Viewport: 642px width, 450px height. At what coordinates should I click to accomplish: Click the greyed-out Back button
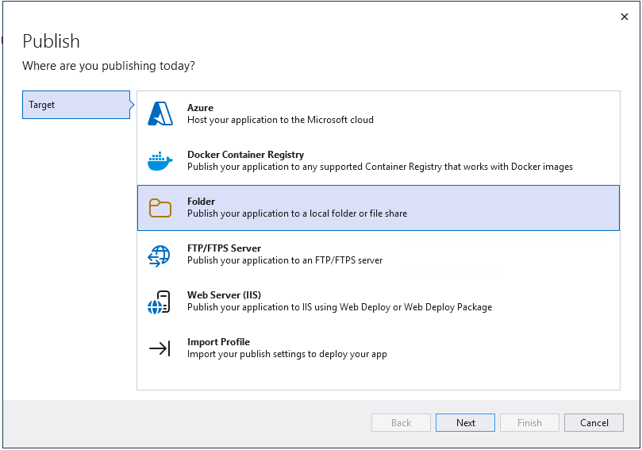pyautogui.click(x=401, y=423)
